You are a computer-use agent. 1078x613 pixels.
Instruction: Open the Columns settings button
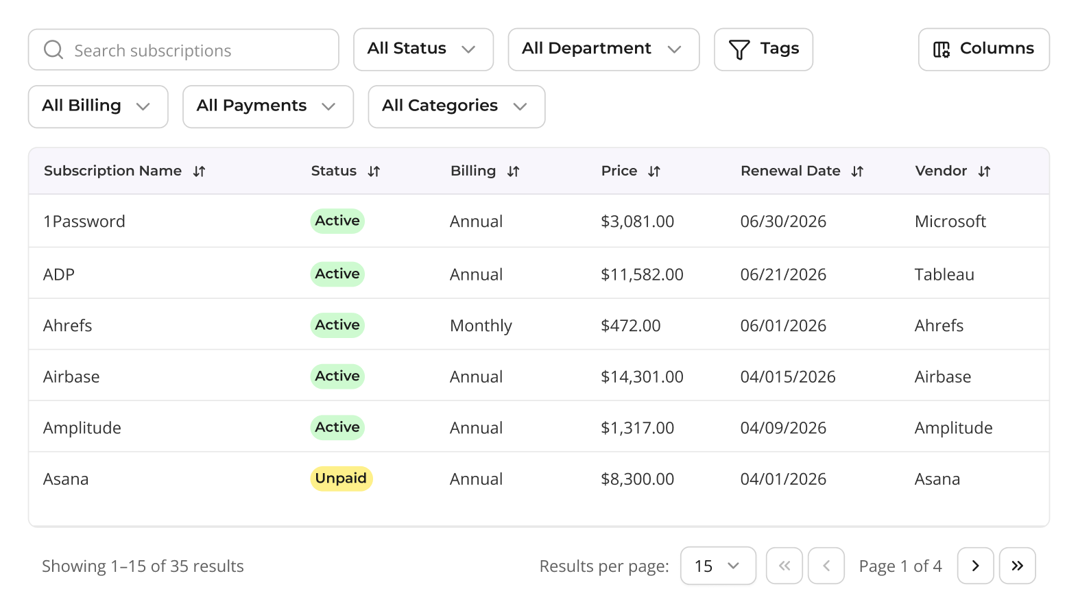[984, 49]
